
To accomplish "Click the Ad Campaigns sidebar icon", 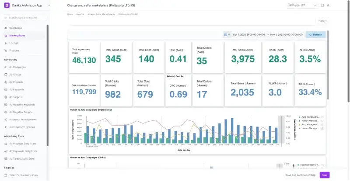I will [5, 67].
